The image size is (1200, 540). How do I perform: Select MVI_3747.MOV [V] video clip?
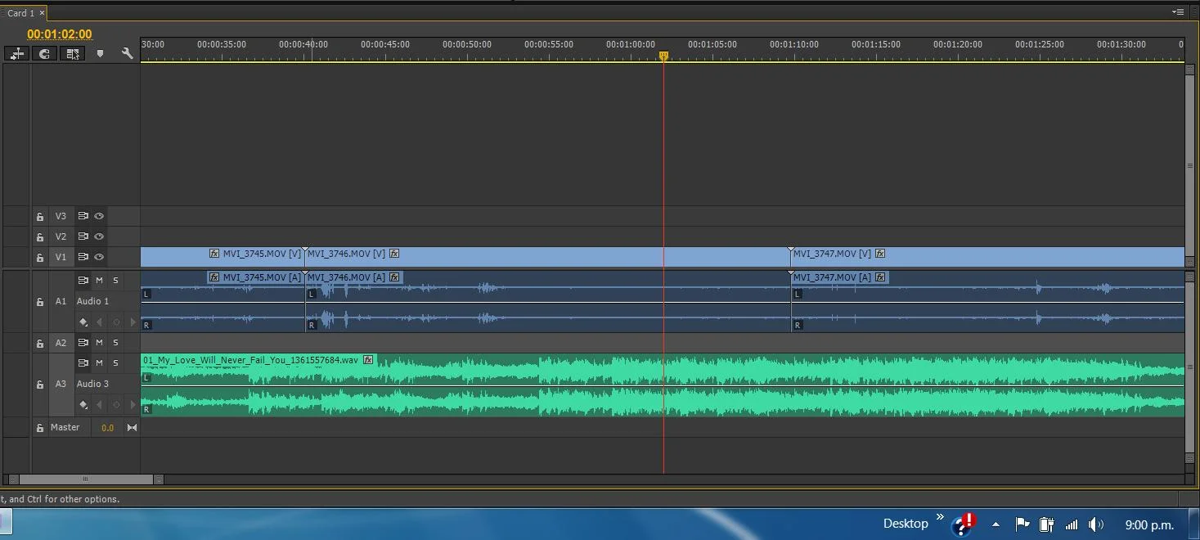987,257
